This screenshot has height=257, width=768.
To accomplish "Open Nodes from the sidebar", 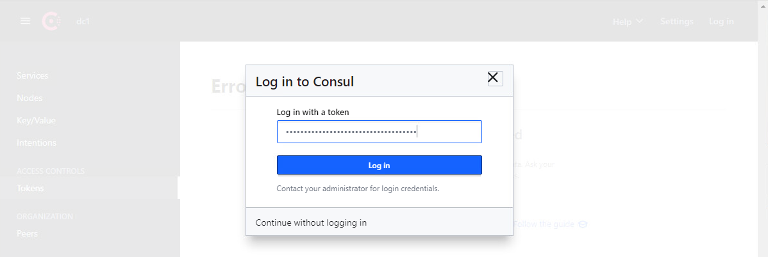I will point(29,98).
